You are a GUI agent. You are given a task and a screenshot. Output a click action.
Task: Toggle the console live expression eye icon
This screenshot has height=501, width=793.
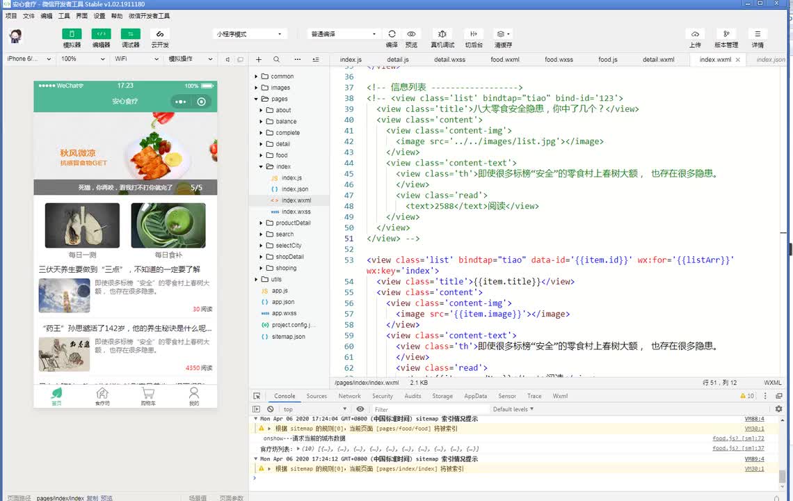(x=360, y=409)
